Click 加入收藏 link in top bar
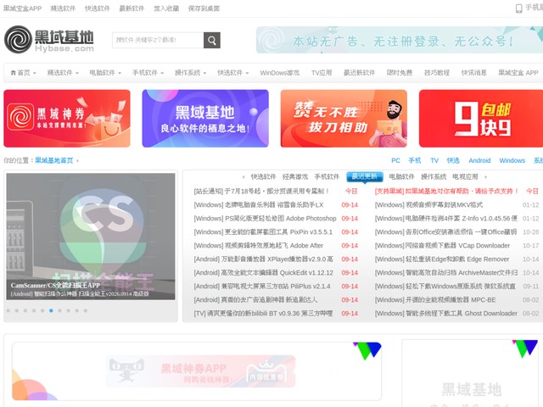The width and height of the screenshot is (543, 407). 166,8
